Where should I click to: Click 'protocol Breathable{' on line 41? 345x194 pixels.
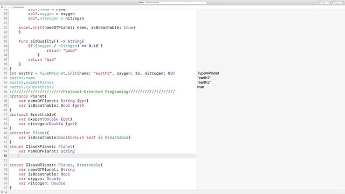(32, 115)
